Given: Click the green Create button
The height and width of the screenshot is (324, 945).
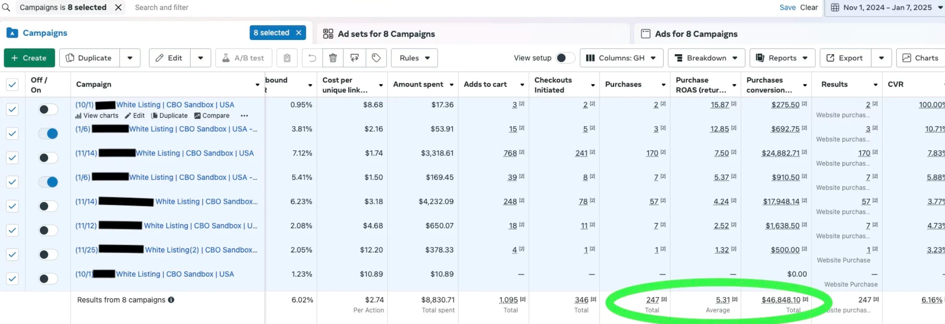Looking at the screenshot, I should pyautogui.click(x=29, y=58).
